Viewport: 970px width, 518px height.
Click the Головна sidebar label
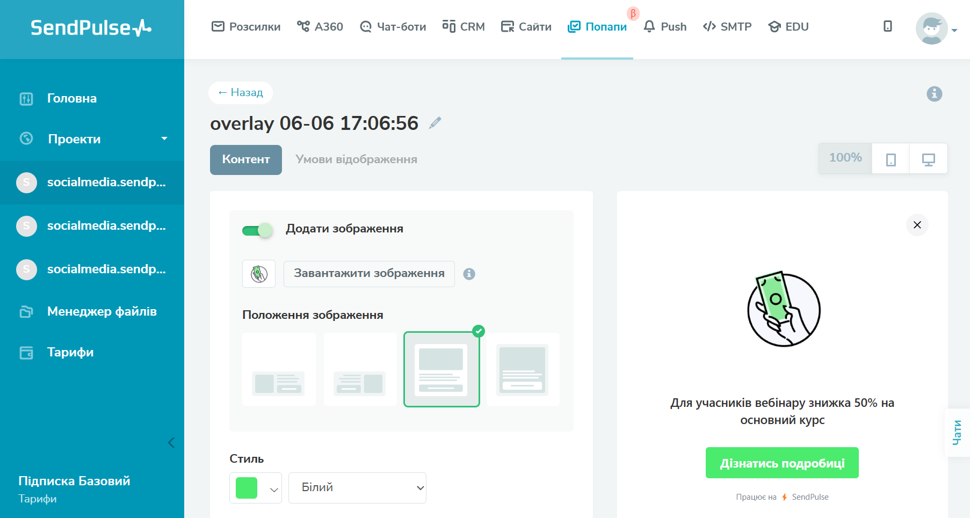tap(72, 99)
